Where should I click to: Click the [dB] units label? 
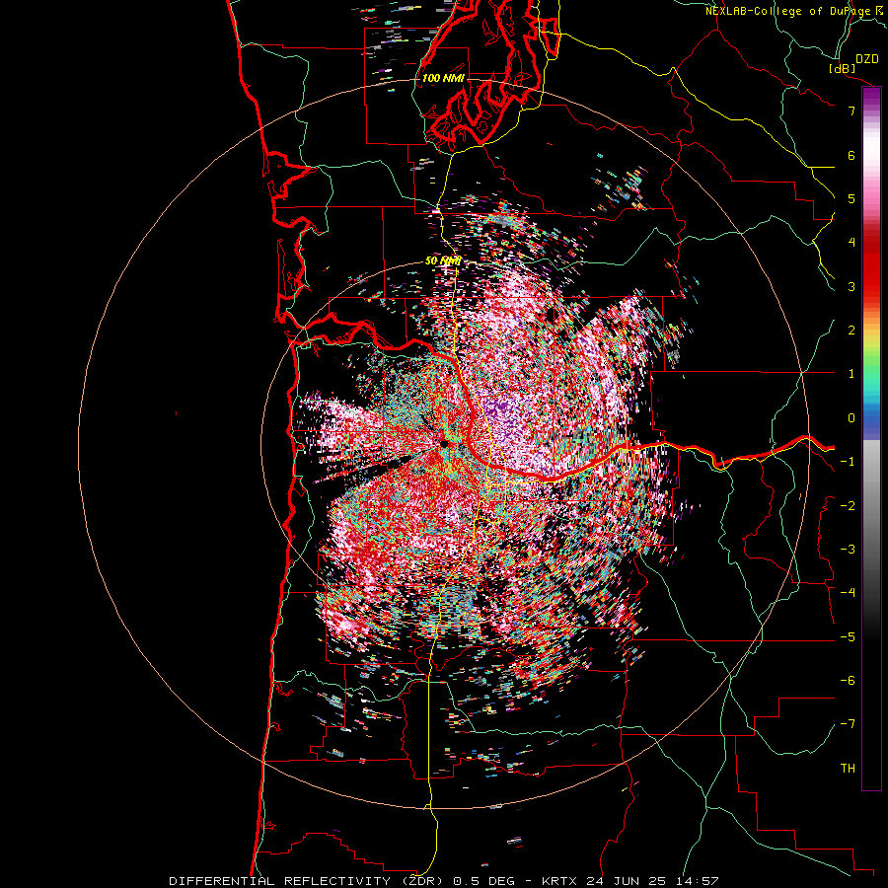click(x=843, y=69)
